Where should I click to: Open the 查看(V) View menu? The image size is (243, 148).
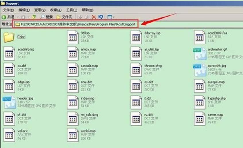(40, 10)
